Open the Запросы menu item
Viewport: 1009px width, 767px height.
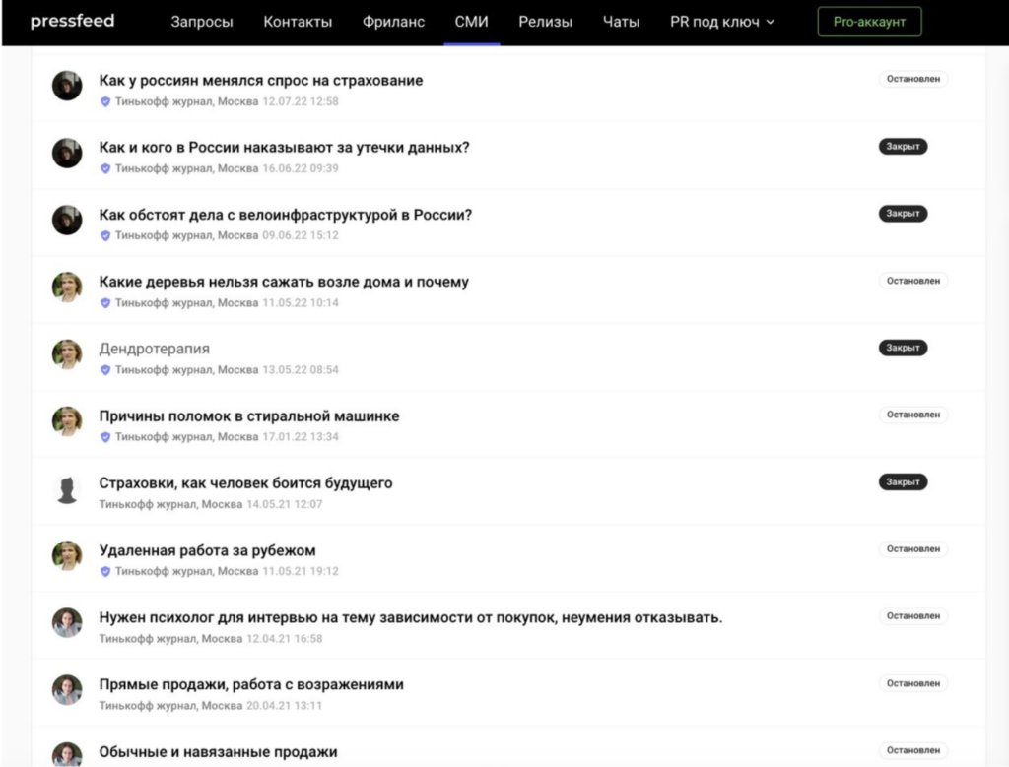[201, 22]
